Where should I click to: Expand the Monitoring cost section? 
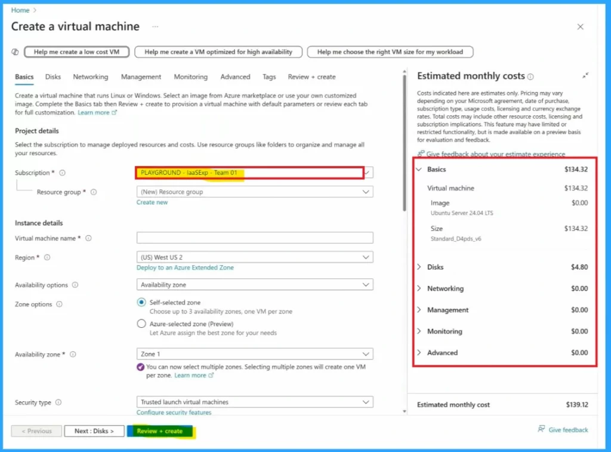419,331
